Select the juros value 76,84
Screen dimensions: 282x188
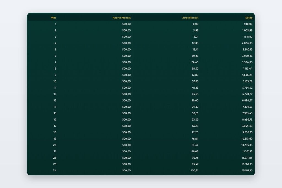click(x=195, y=139)
